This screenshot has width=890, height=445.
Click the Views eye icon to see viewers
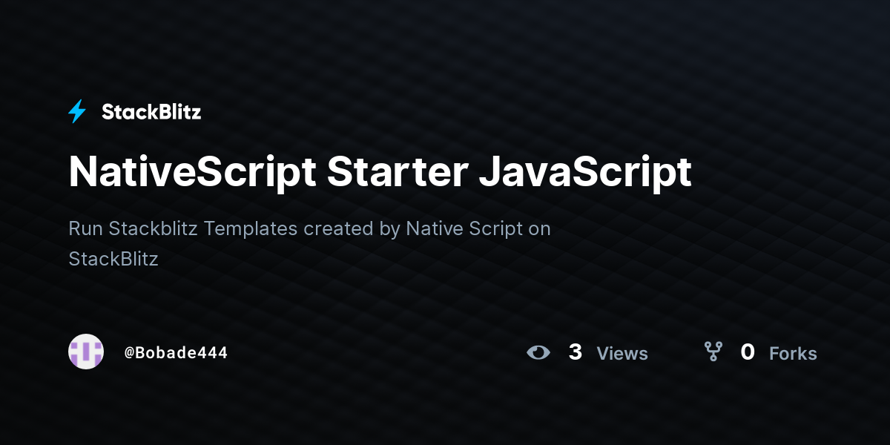[x=540, y=353]
